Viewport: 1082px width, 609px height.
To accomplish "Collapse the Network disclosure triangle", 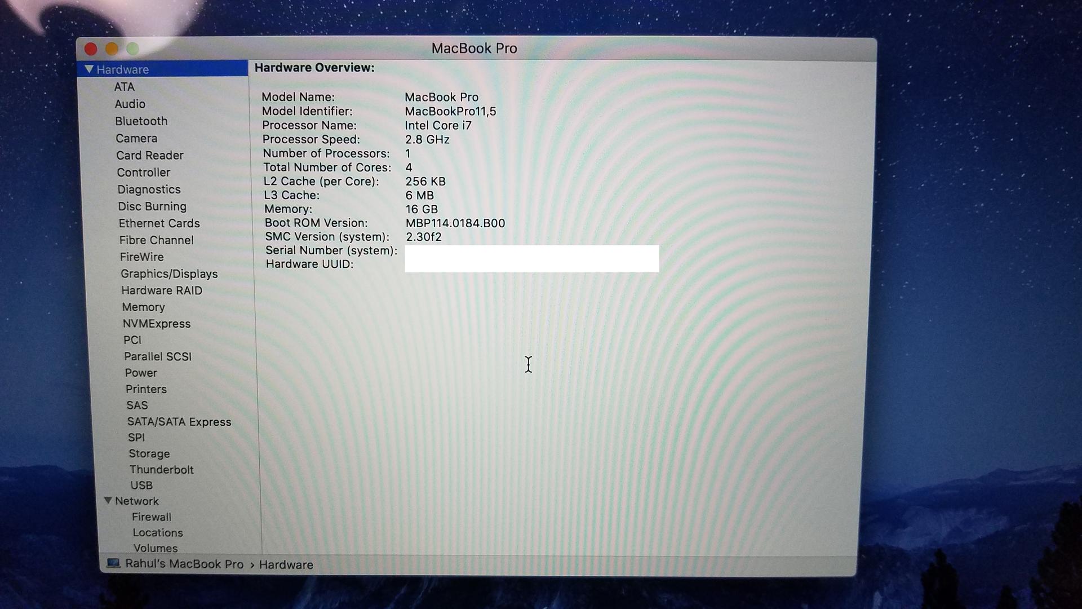I will click(108, 500).
